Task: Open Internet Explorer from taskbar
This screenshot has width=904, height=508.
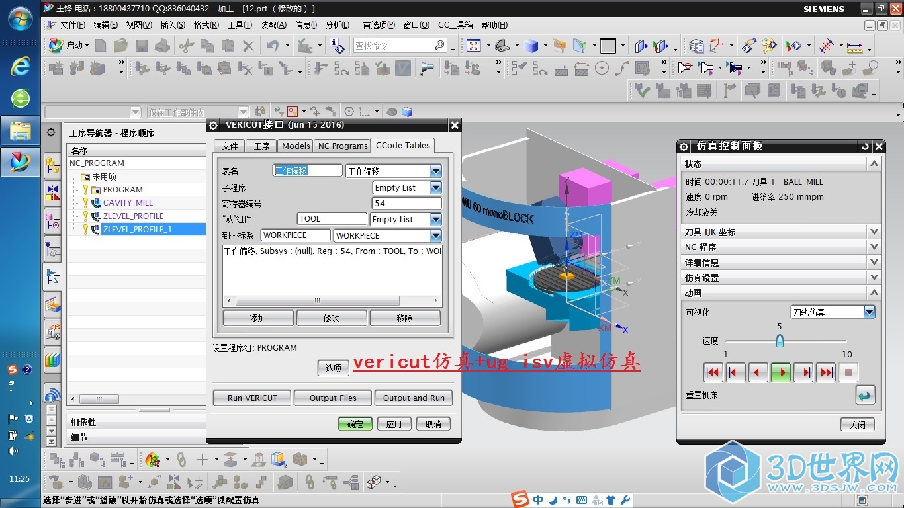Action: [20, 66]
